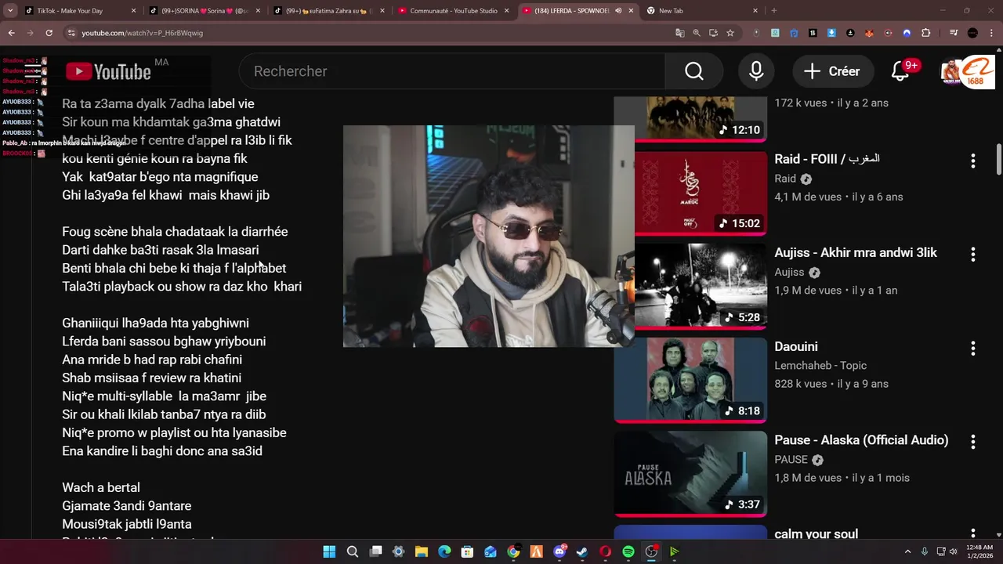Reload the current page

pos(49,33)
